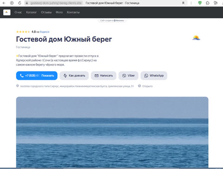This screenshot has height=169, width=223.
Task: Click the five-star rating stars
Action: tap(23, 32)
